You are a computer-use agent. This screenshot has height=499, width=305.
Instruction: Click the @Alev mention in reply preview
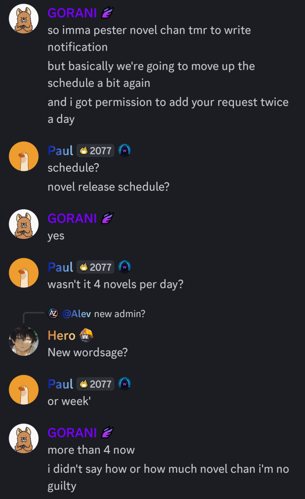coord(77,314)
